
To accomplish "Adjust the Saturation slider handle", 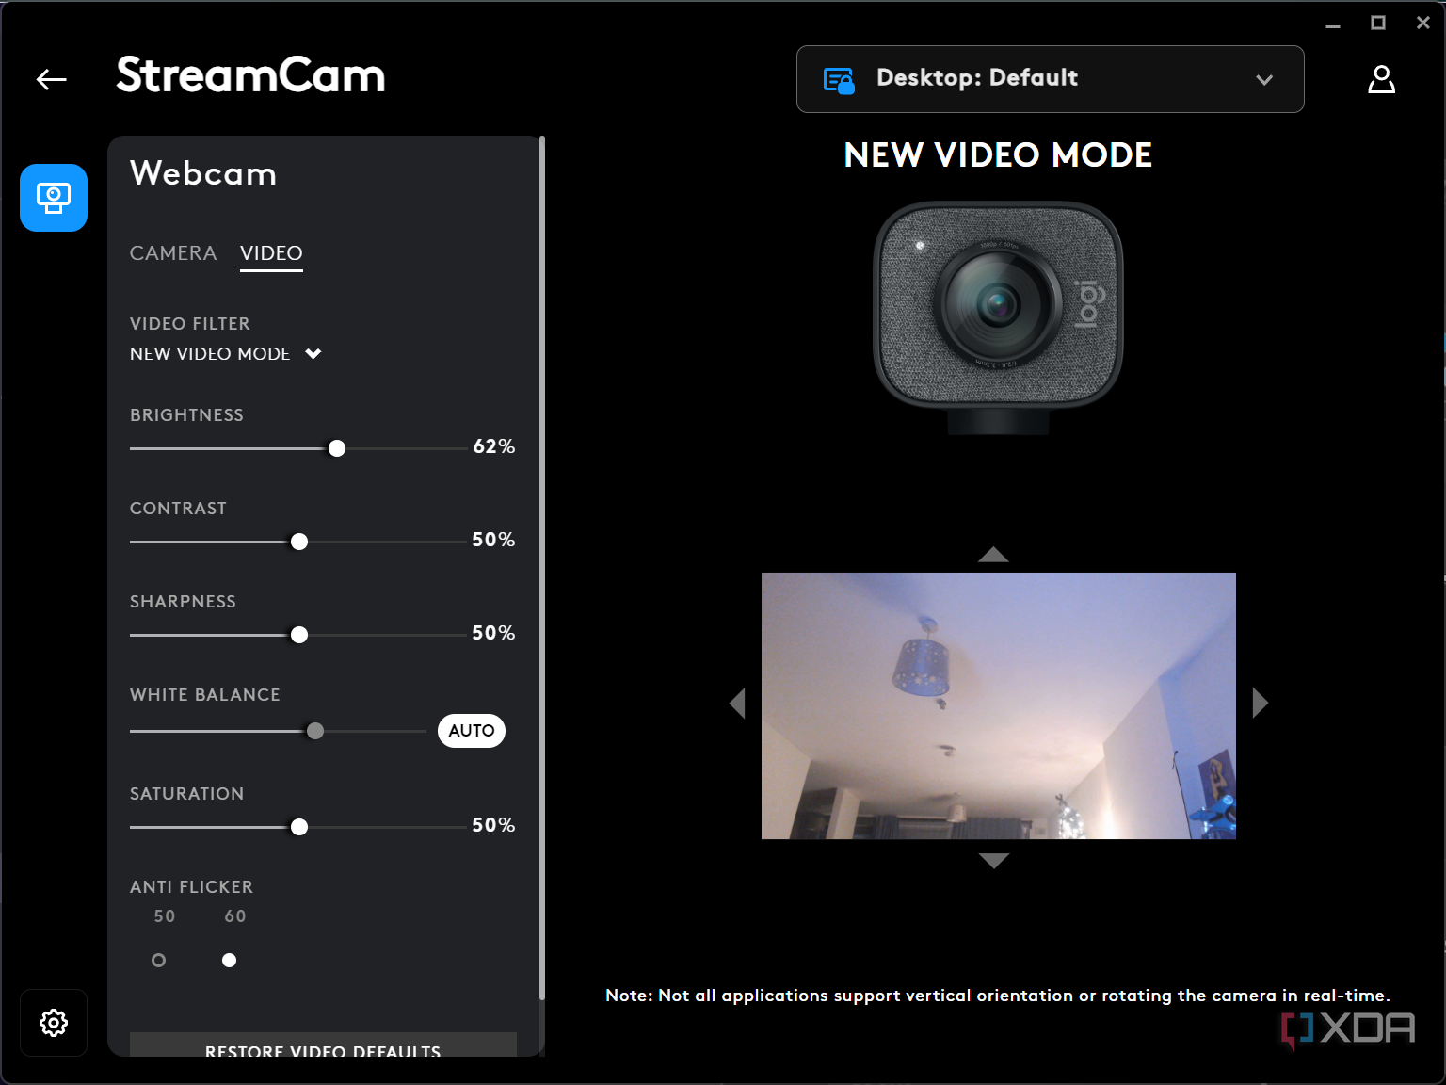I will tap(299, 827).
